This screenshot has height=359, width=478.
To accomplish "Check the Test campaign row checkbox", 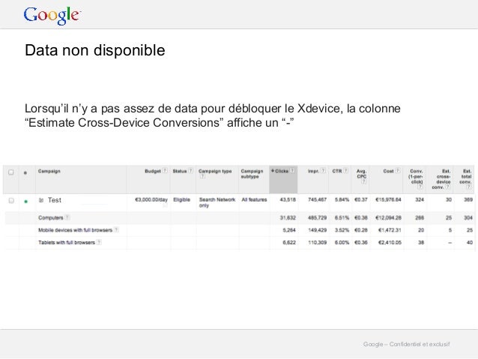I will pyautogui.click(x=11, y=200).
